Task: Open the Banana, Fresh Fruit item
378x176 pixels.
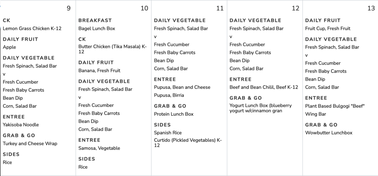Action: pos(99,71)
